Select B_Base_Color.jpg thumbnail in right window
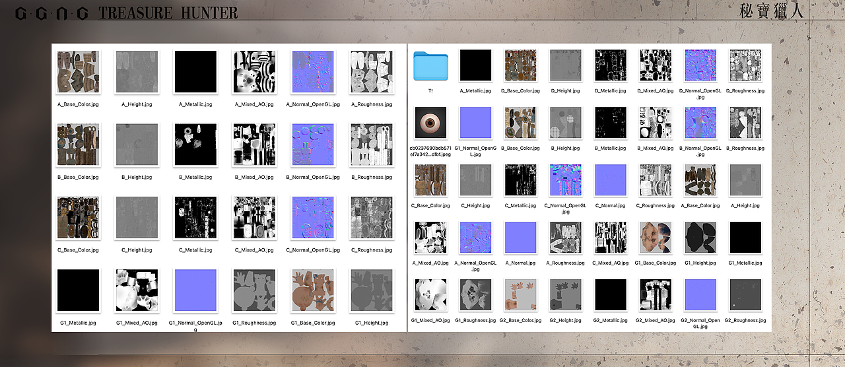Image resolution: width=845 pixels, height=367 pixels. [x=520, y=123]
